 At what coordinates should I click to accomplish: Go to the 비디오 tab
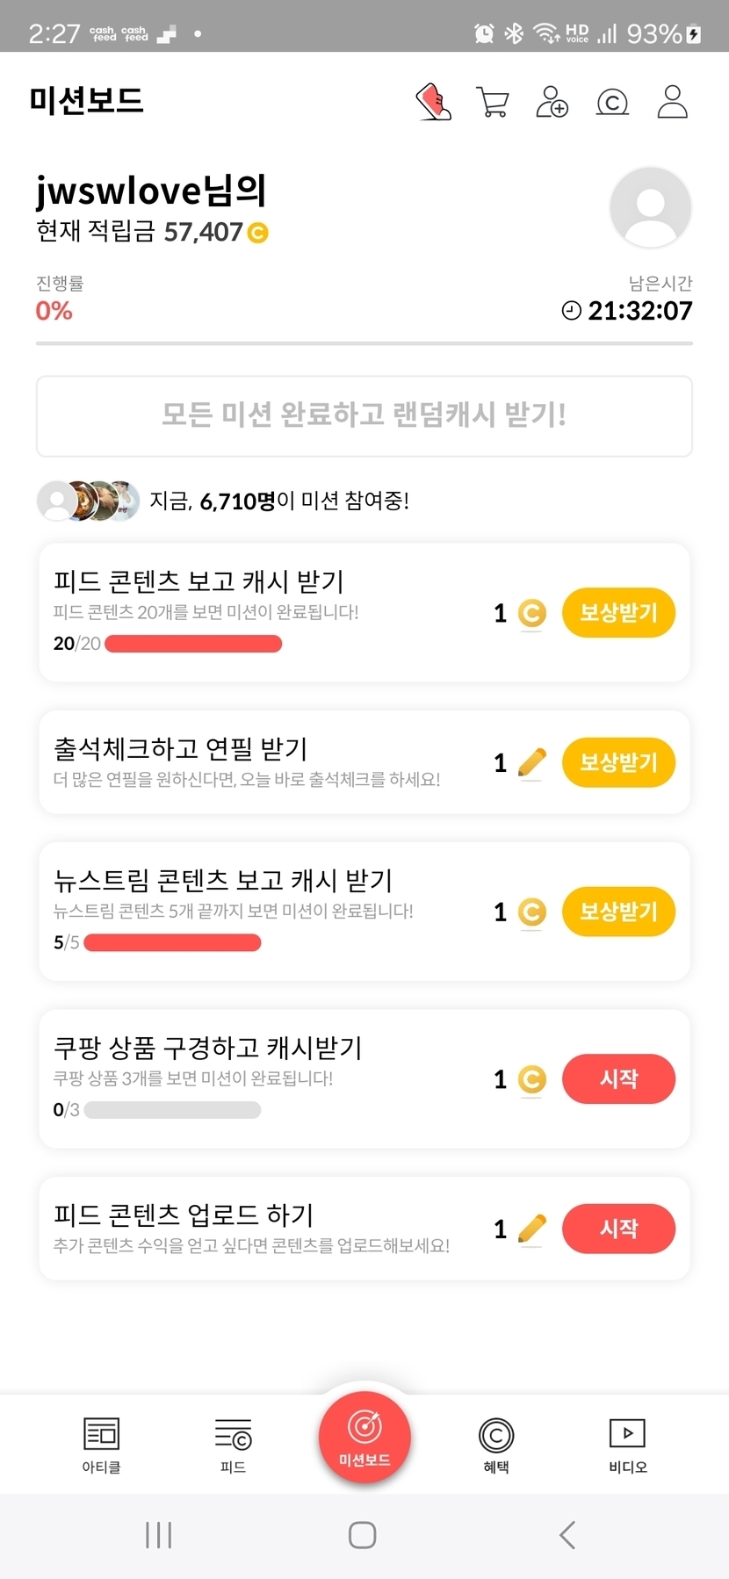point(628,1445)
